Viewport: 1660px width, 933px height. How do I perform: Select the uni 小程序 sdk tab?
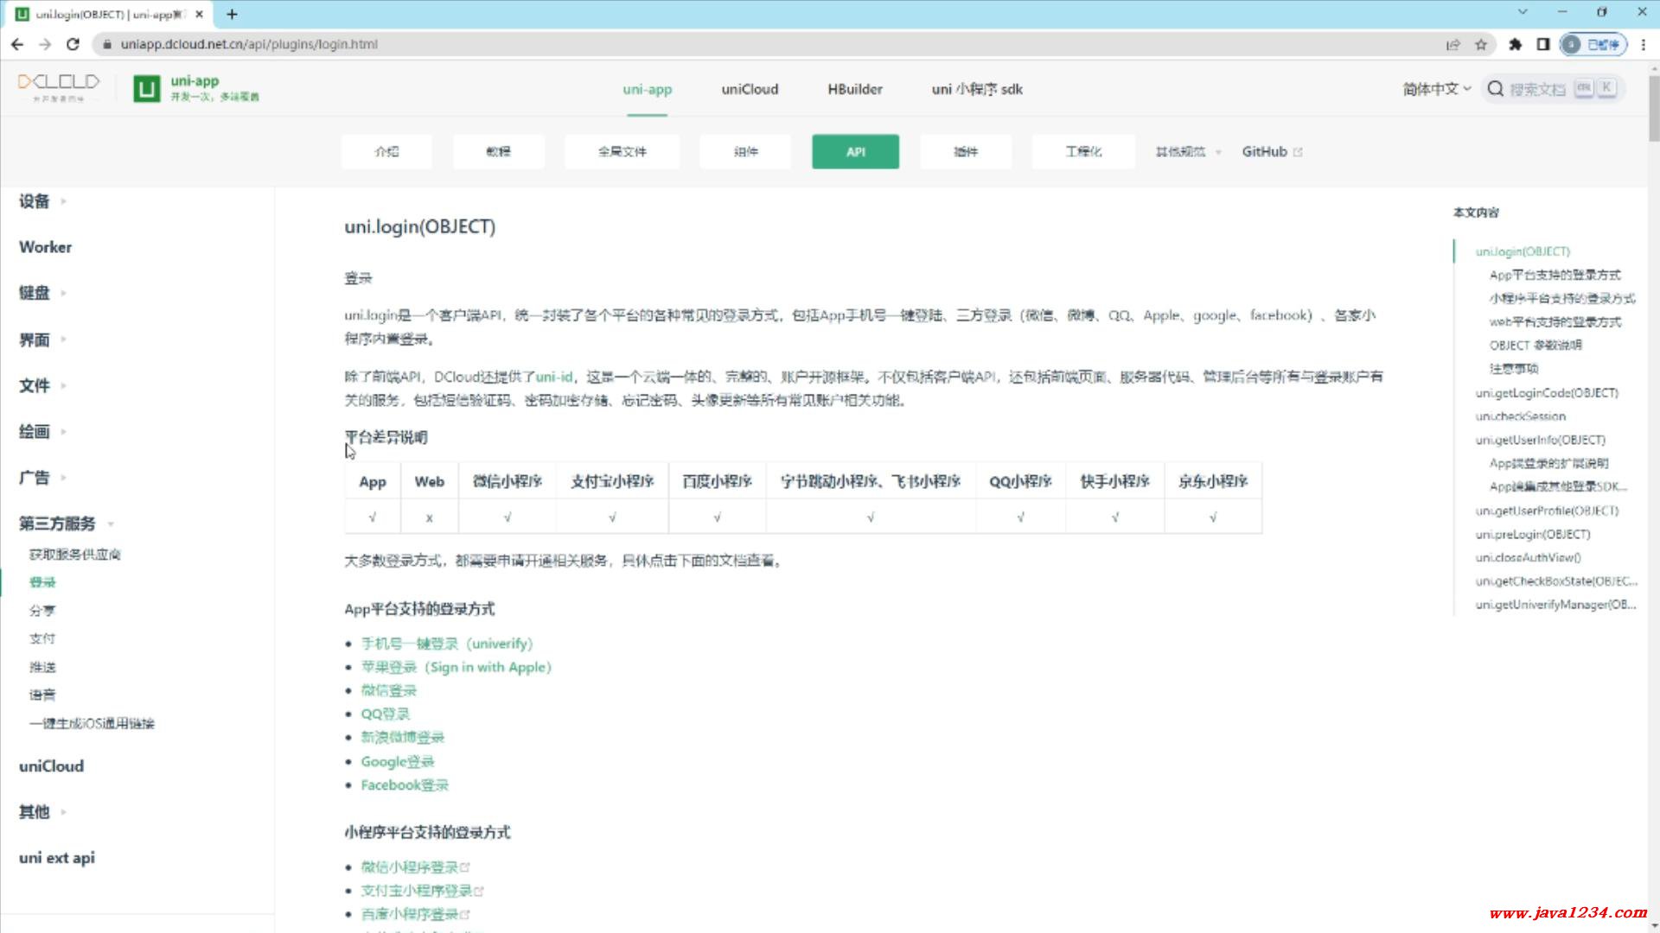click(x=977, y=89)
